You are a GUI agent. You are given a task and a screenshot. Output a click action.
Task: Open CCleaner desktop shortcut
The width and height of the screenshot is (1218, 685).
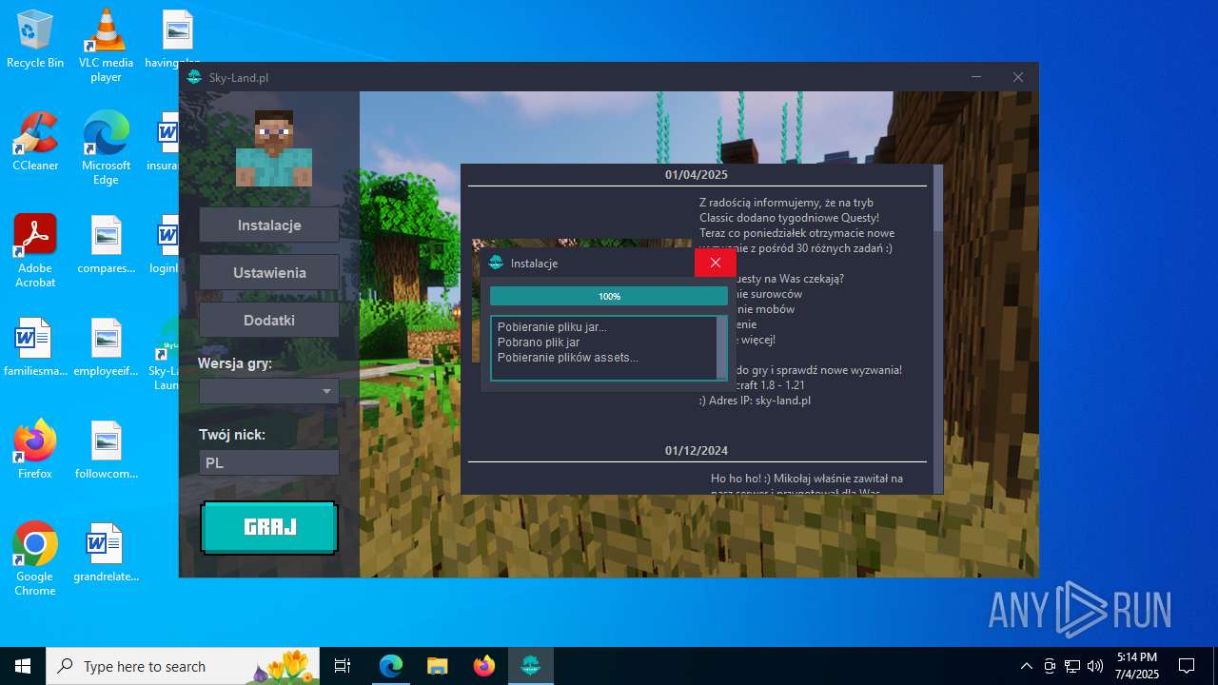point(35,142)
